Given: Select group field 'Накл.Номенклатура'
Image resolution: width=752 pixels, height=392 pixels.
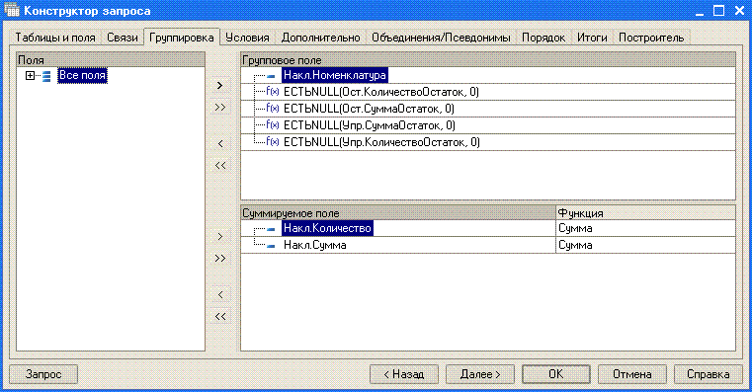Looking at the screenshot, I should tap(335, 75).
